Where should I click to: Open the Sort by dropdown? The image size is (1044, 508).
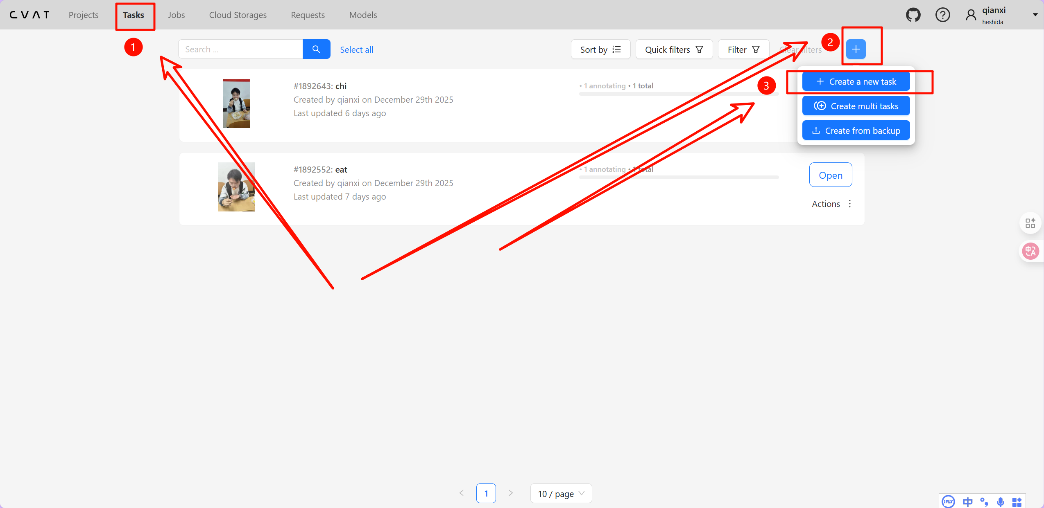pos(600,49)
